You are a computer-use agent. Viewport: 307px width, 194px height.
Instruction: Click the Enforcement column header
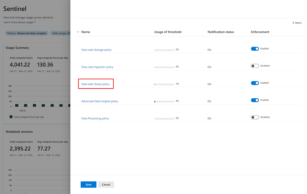click(x=260, y=32)
